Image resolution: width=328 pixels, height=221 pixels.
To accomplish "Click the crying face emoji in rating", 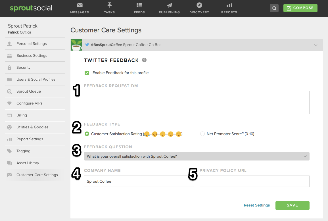I will [x=147, y=134].
